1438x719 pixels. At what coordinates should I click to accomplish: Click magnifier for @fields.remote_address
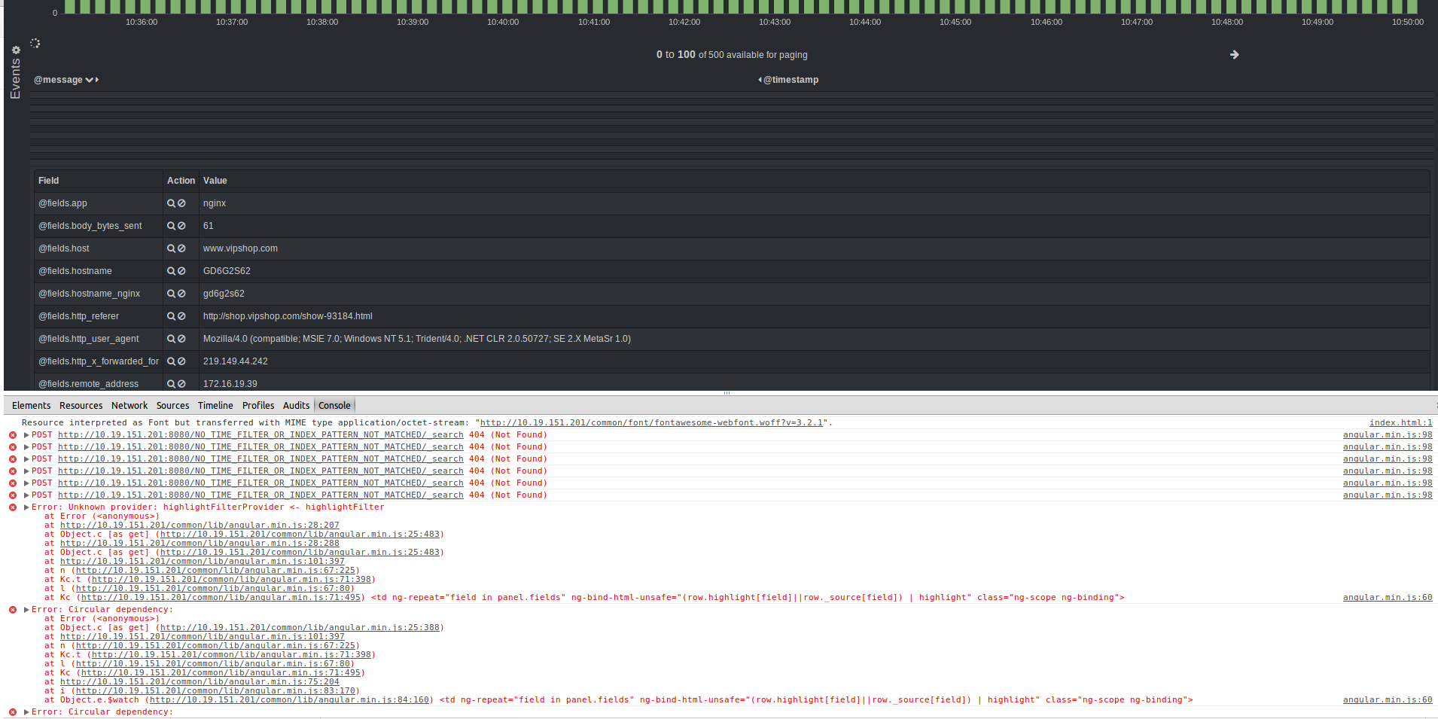tap(171, 384)
